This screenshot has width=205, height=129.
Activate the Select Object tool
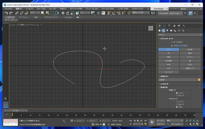coord(43,13)
